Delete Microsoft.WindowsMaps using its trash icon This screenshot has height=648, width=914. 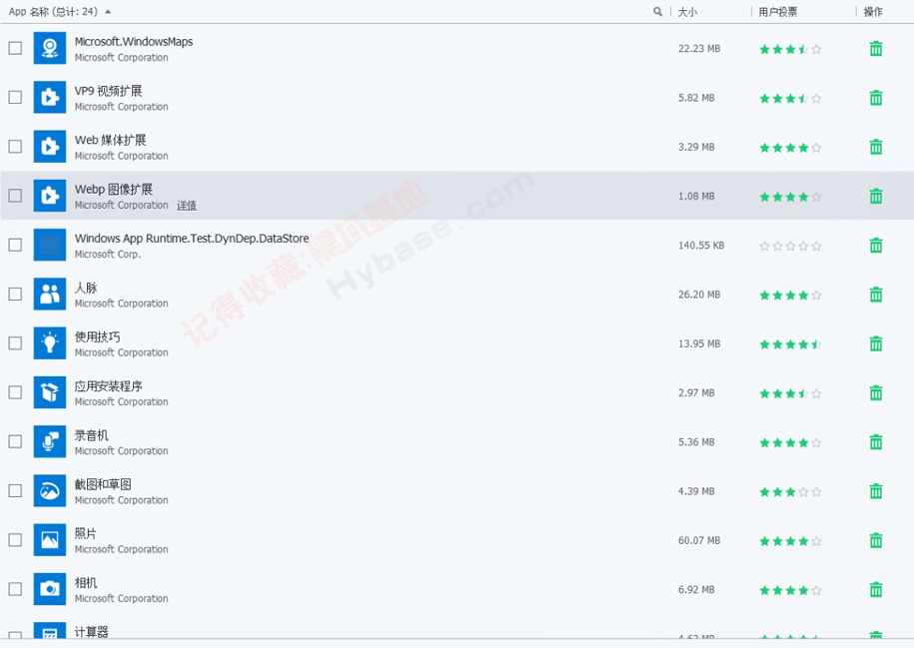tap(875, 48)
